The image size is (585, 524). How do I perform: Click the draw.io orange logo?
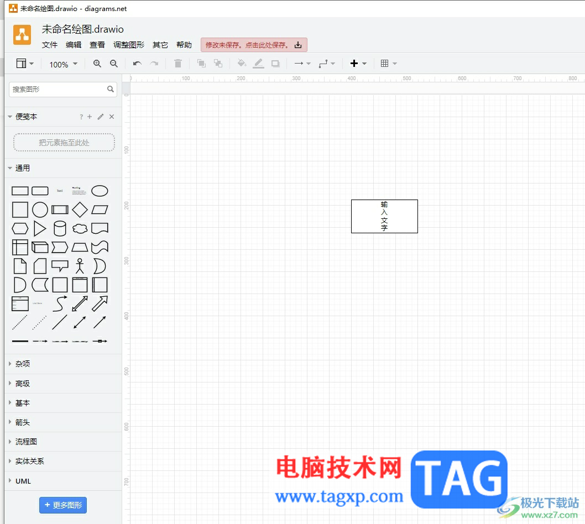point(22,35)
